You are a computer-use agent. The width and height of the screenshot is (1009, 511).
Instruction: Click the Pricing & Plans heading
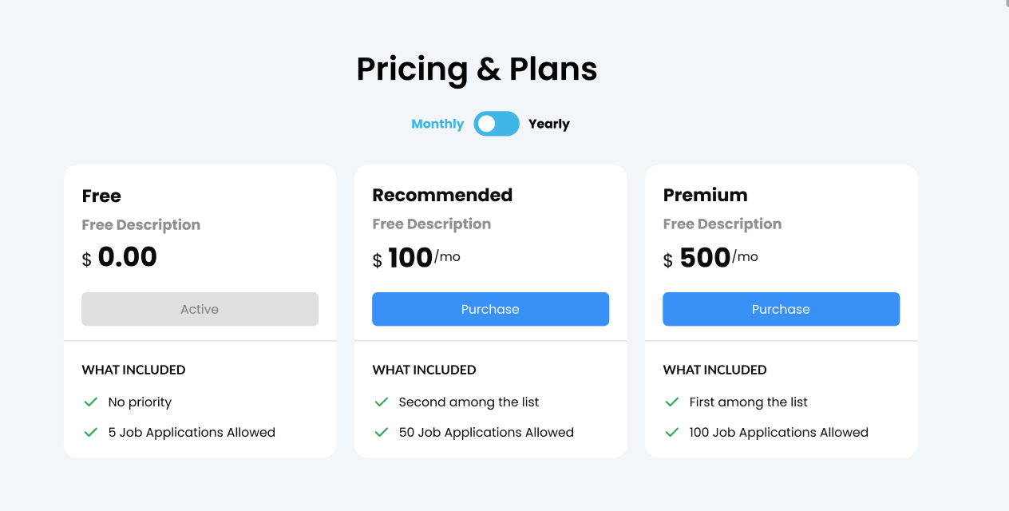point(477,69)
